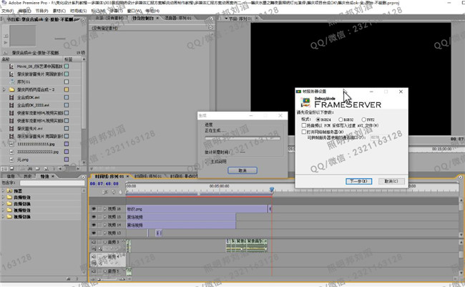Mute the Audio 3 track speaker icon
The image size is (465, 287).
(94, 242)
